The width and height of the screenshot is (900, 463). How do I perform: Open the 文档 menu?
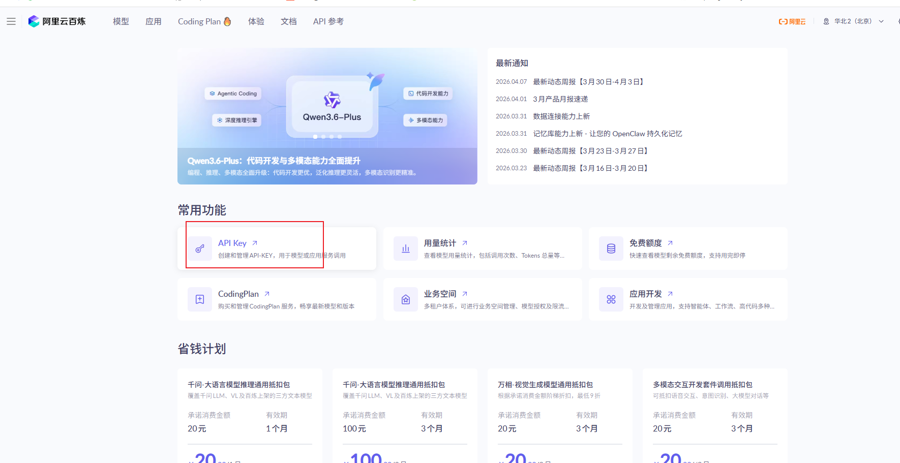pyautogui.click(x=289, y=21)
